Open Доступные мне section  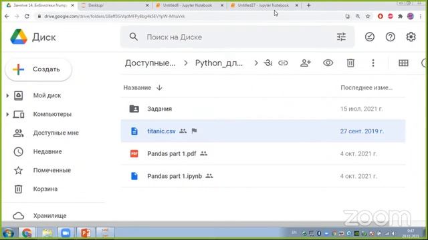(56, 133)
